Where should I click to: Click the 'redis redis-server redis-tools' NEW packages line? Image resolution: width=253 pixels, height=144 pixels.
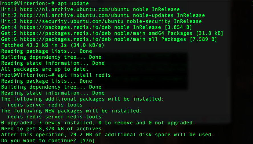(54, 117)
